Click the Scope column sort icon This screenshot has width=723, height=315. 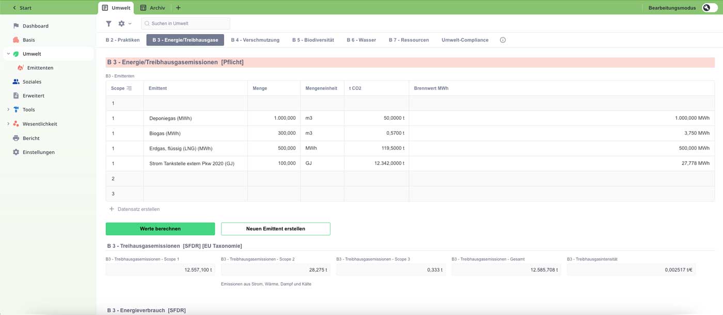[x=129, y=88]
